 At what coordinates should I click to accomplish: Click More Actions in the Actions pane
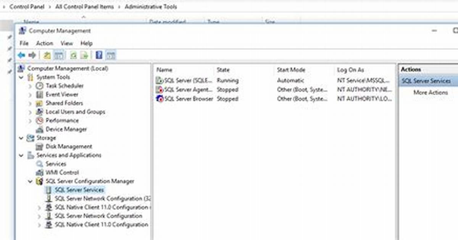click(x=431, y=92)
